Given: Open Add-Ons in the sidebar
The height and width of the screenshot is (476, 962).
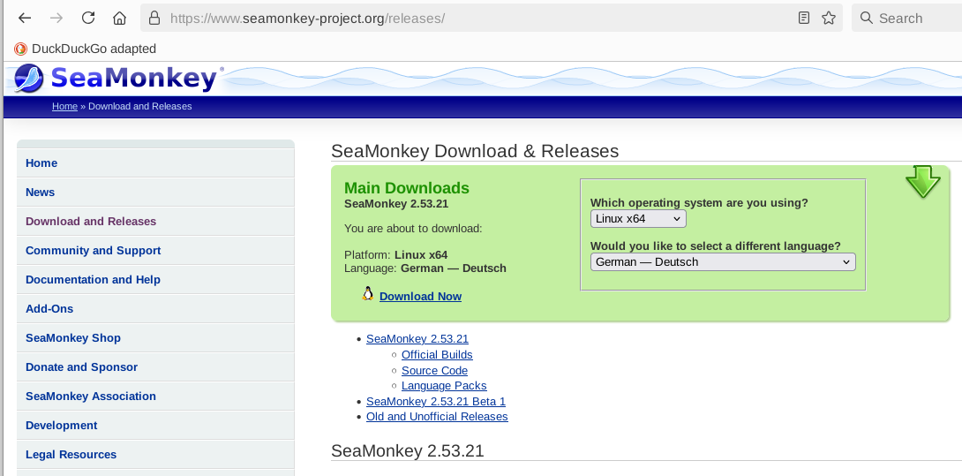Looking at the screenshot, I should pyautogui.click(x=155, y=309).
